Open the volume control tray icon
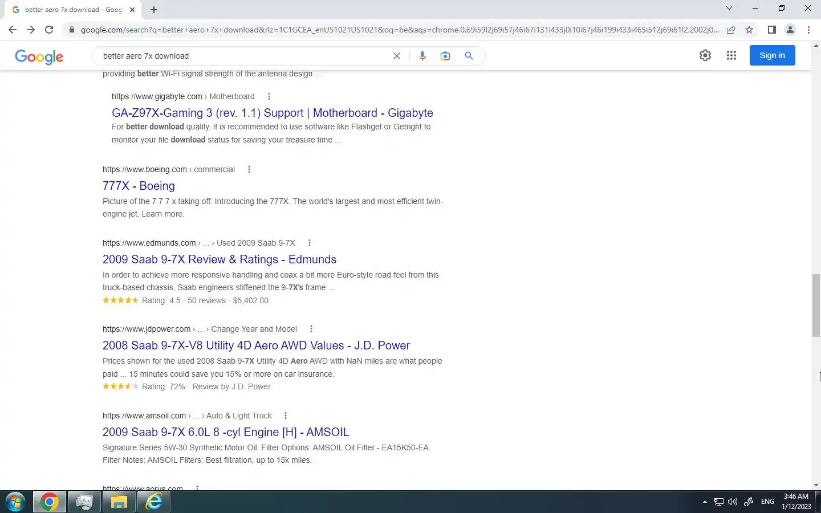The height and width of the screenshot is (513, 821). coord(733,502)
